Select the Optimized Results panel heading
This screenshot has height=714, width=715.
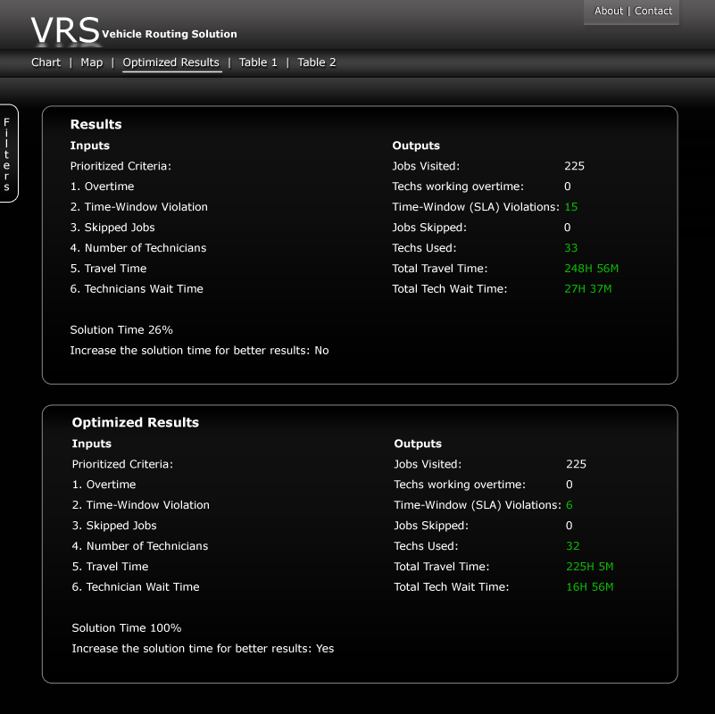[136, 423]
